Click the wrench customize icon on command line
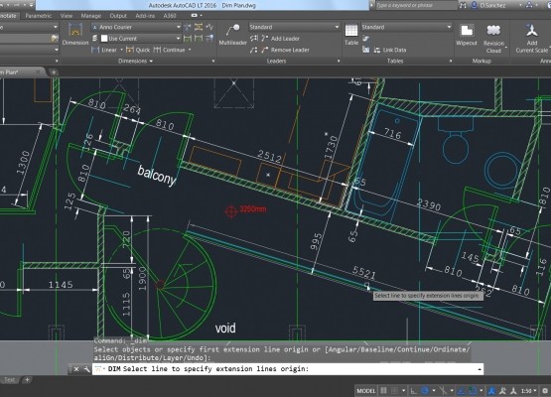Image resolution: width=551 pixels, height=397 pixels. pyautogui.click(x=86, y=369)
